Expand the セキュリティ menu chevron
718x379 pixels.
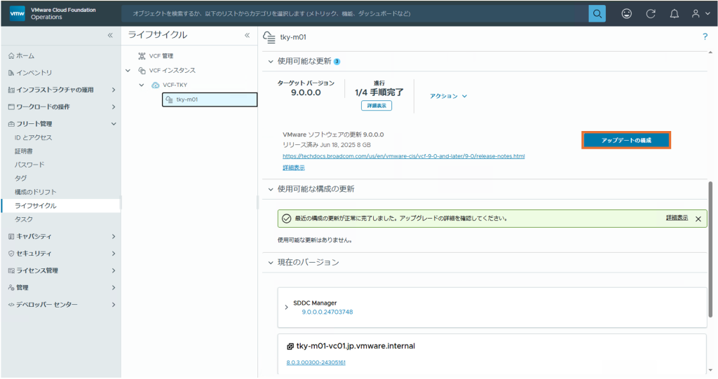click(114, 254)
